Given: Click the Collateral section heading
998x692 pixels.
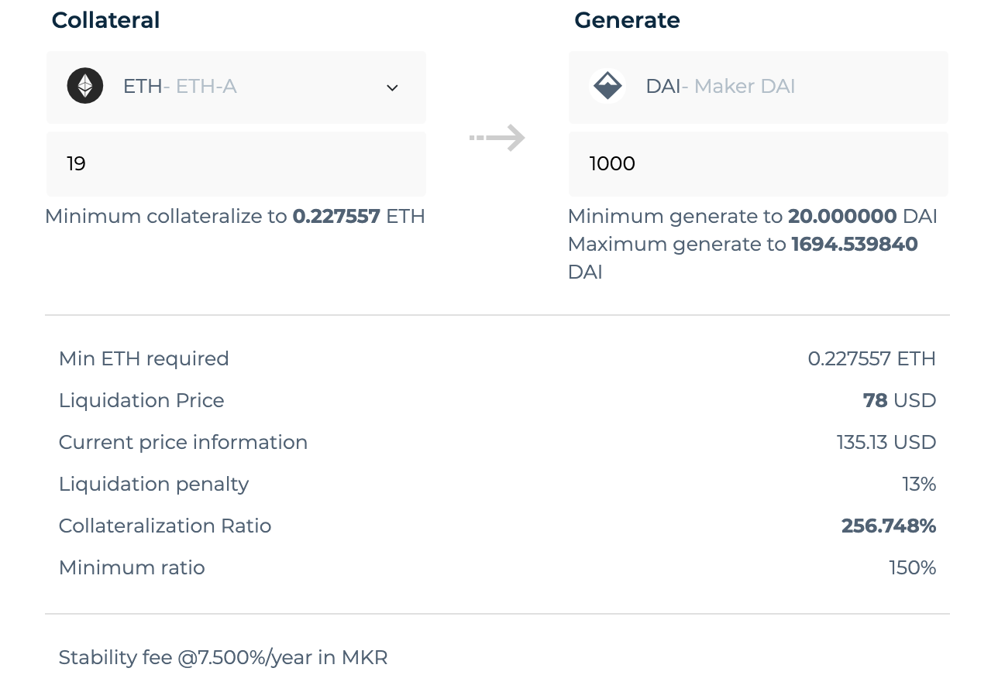Looking at the screenshot, I should coord(105,20).
